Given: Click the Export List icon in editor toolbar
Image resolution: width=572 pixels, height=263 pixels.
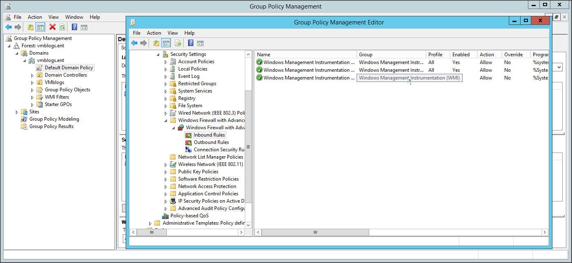Looking at the screenshot, I should [x=178, y=43].
